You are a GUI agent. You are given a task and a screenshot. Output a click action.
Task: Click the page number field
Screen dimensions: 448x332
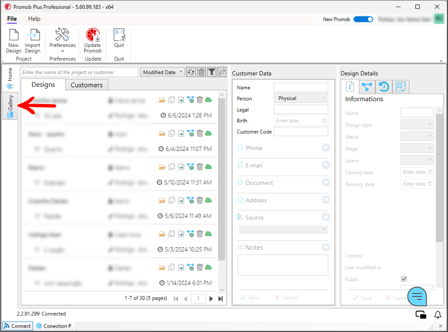coord(198,298)
